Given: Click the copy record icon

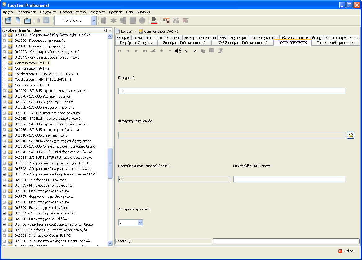Looking at the screenshot, I should pyautogui.click(x=203, y=51).
